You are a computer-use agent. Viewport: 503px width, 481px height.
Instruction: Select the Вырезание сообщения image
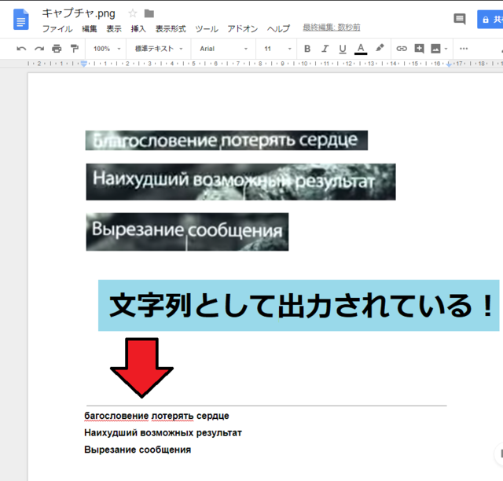point(187,232)
